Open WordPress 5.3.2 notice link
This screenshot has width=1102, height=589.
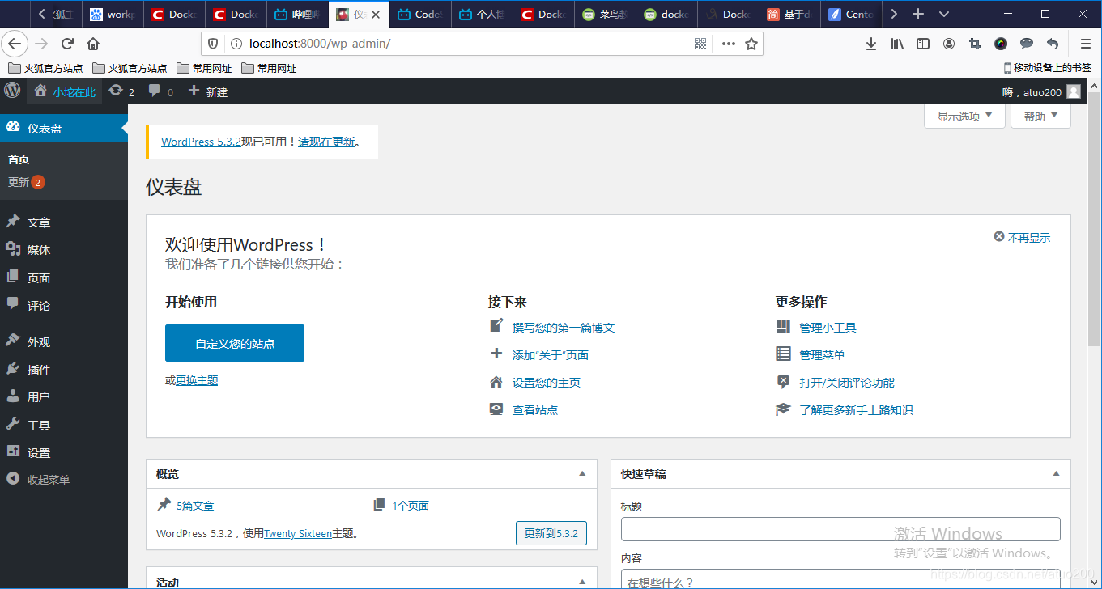(x=201, y=142)
